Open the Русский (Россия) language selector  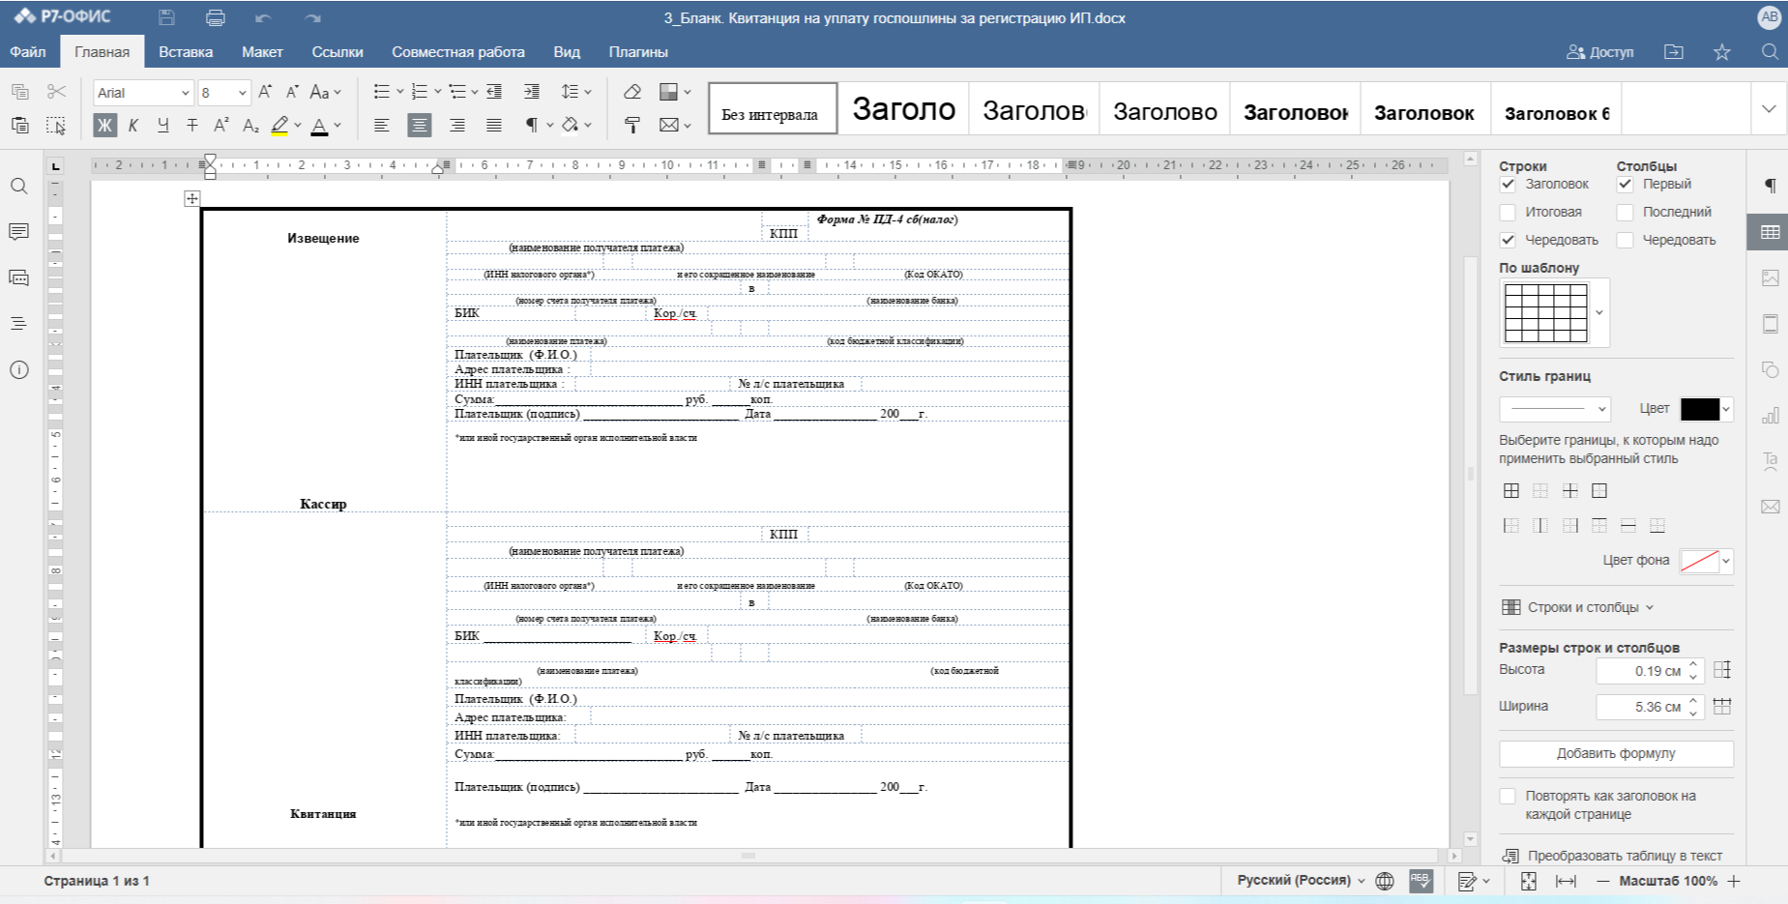point(1301,880)
